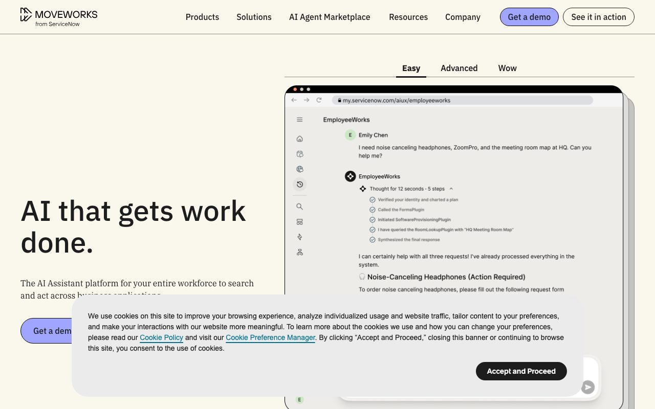
Task: Open the hamburger menu in EmployeeWorks sidebar
Action: [x=300, y=120]
